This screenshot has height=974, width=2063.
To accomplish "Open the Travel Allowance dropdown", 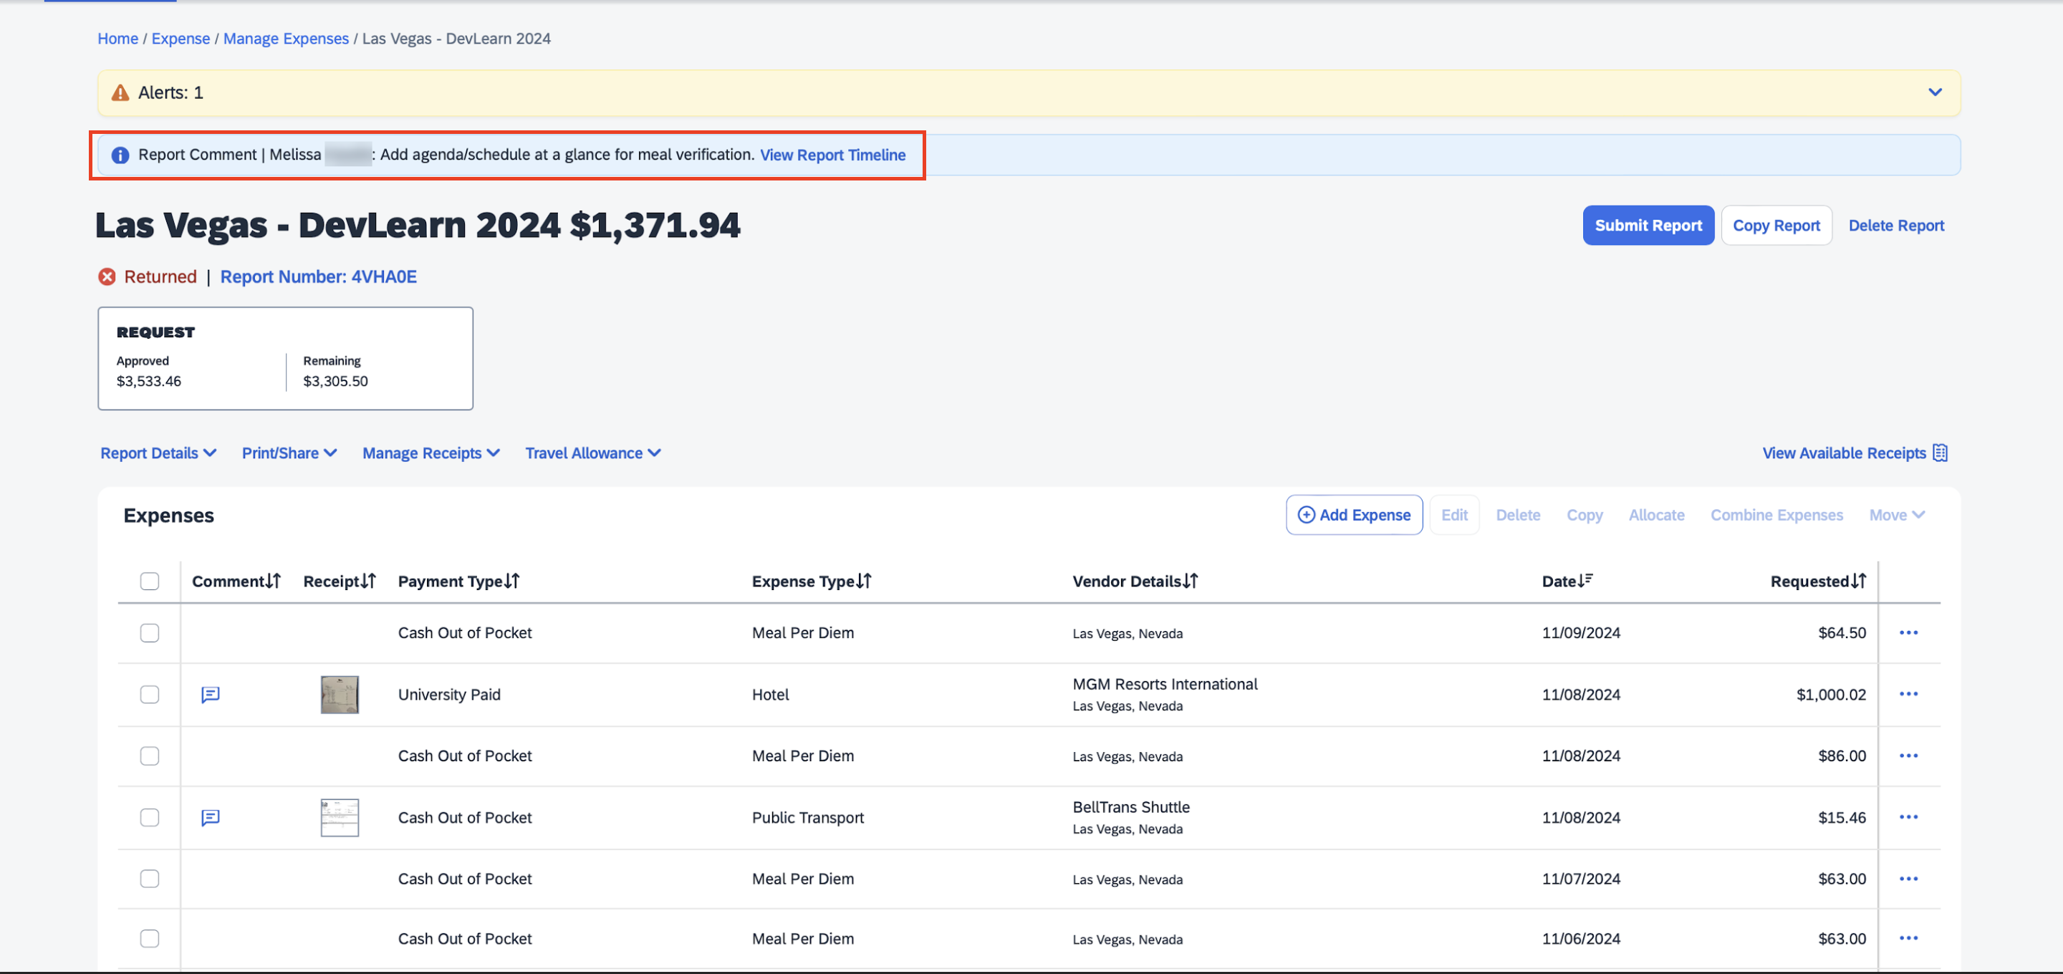I will click(x=592, y=453).
